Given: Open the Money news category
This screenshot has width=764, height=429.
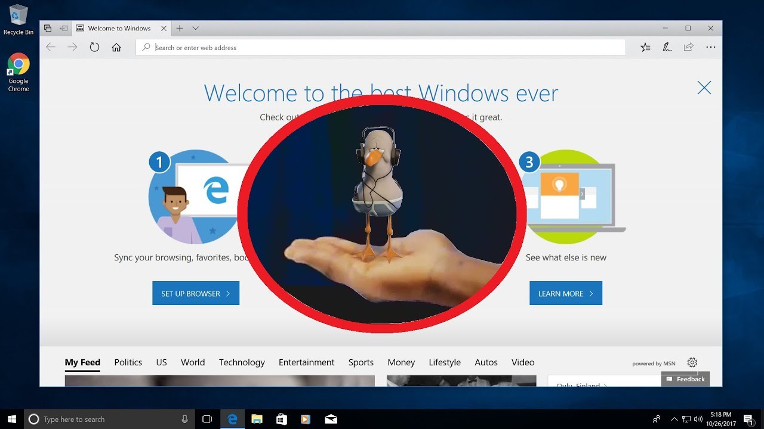Looking at the screenshot, I should tap(401, 362).
